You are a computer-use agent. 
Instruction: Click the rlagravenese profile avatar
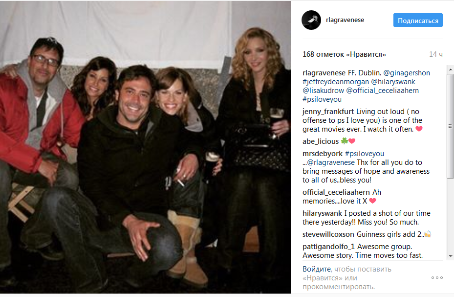click(x=311, y=20)
